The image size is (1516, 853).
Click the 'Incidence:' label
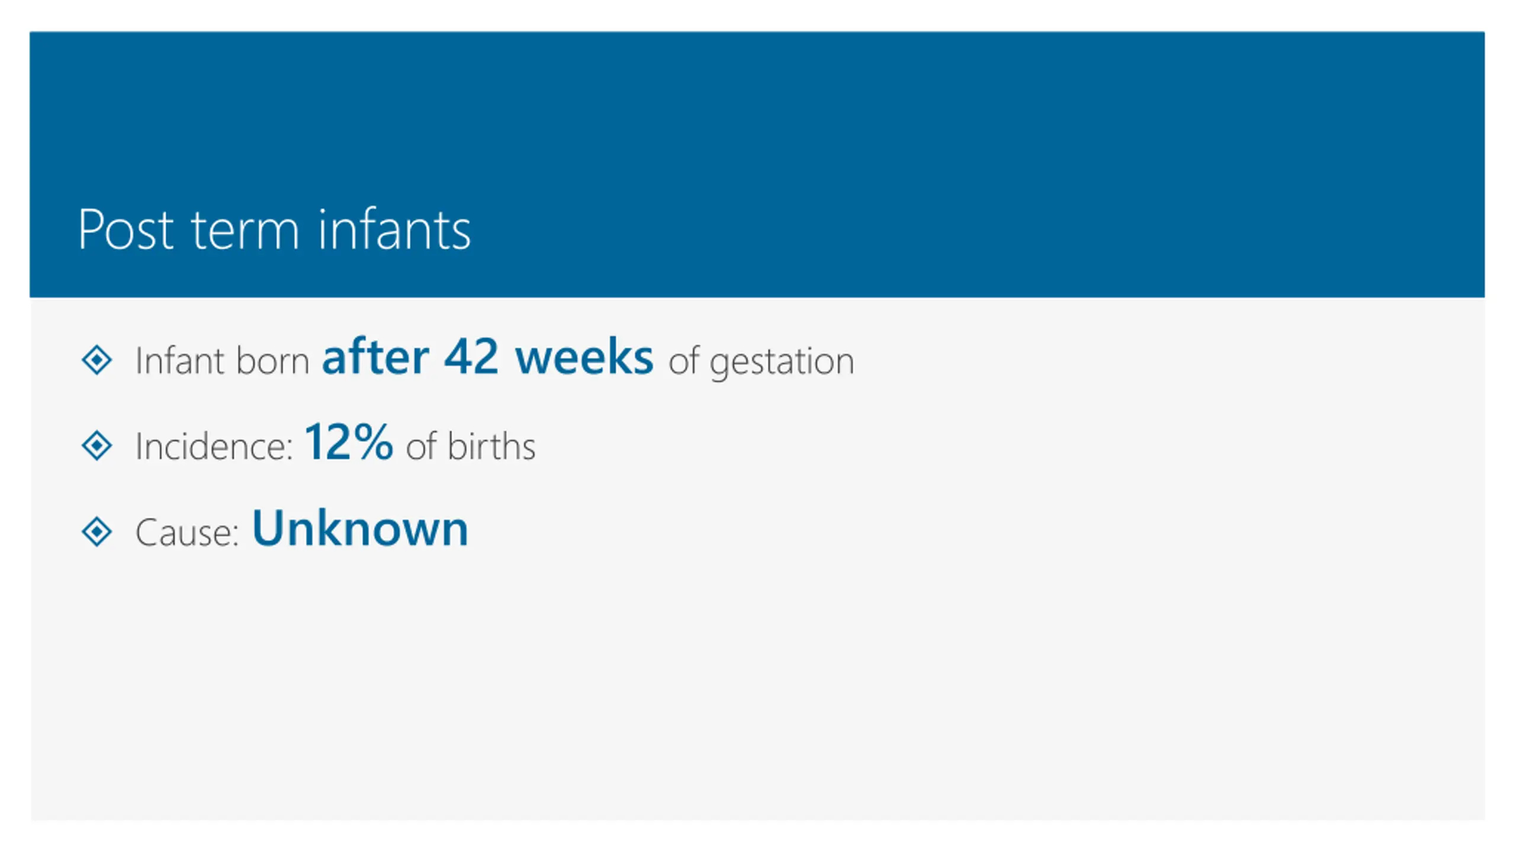coord(214,446)
